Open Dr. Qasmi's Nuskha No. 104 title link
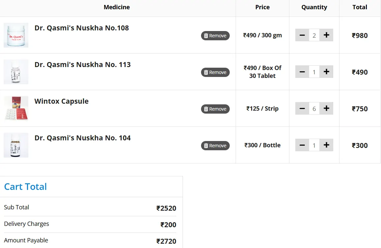This screenshot has width=381, height=248. (82, 138)
